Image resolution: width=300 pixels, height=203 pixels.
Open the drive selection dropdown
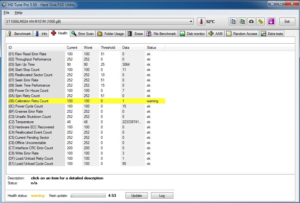coord(99,21)
